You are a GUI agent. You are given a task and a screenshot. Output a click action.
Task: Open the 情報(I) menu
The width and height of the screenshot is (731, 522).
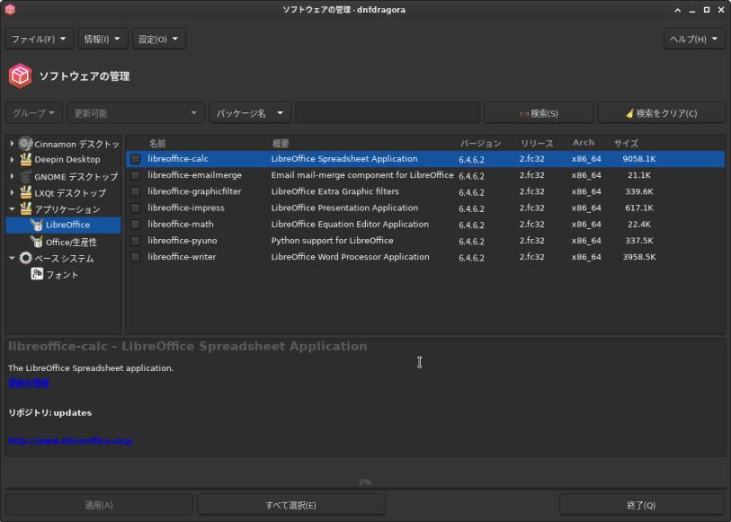click(x=103, y=39)
